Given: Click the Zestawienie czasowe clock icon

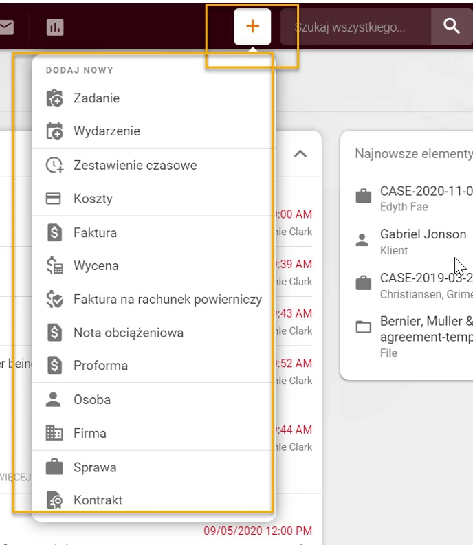Looking at the screenshot, I should coord(54,165).
